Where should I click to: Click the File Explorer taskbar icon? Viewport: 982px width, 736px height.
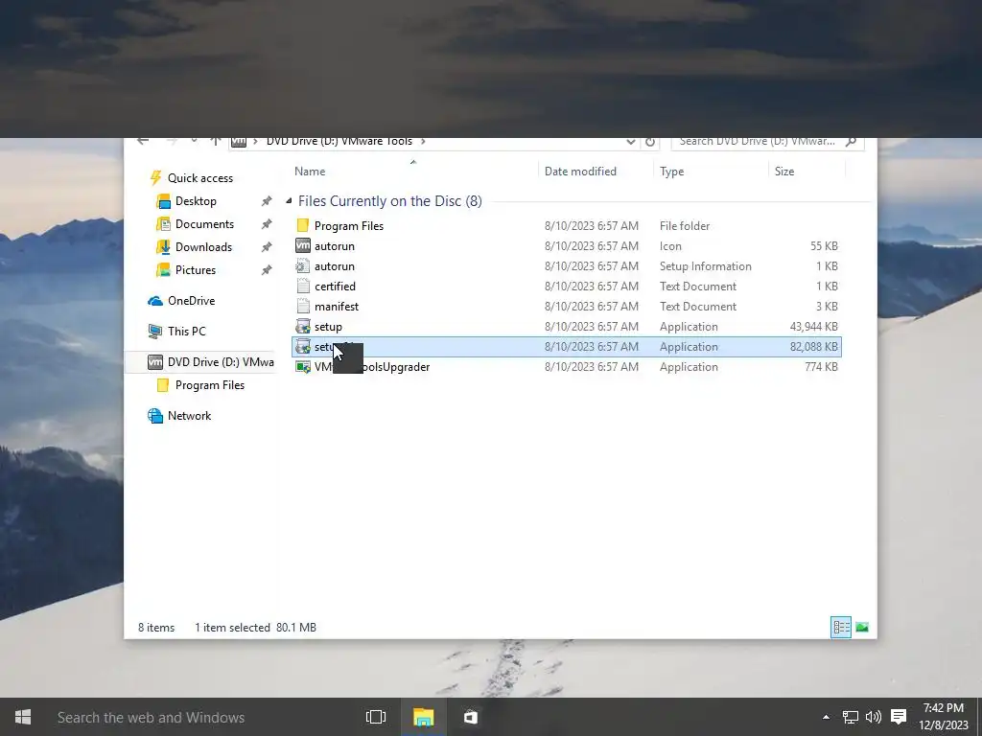[423, 717]
